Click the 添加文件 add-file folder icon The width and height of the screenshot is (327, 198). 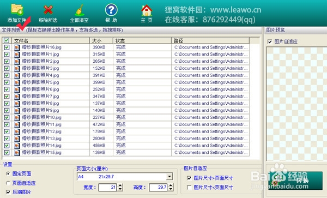click(17, 9)
